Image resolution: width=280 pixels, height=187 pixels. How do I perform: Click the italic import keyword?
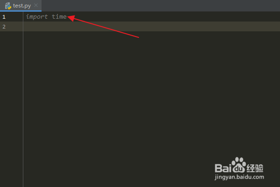click(37, 17)
